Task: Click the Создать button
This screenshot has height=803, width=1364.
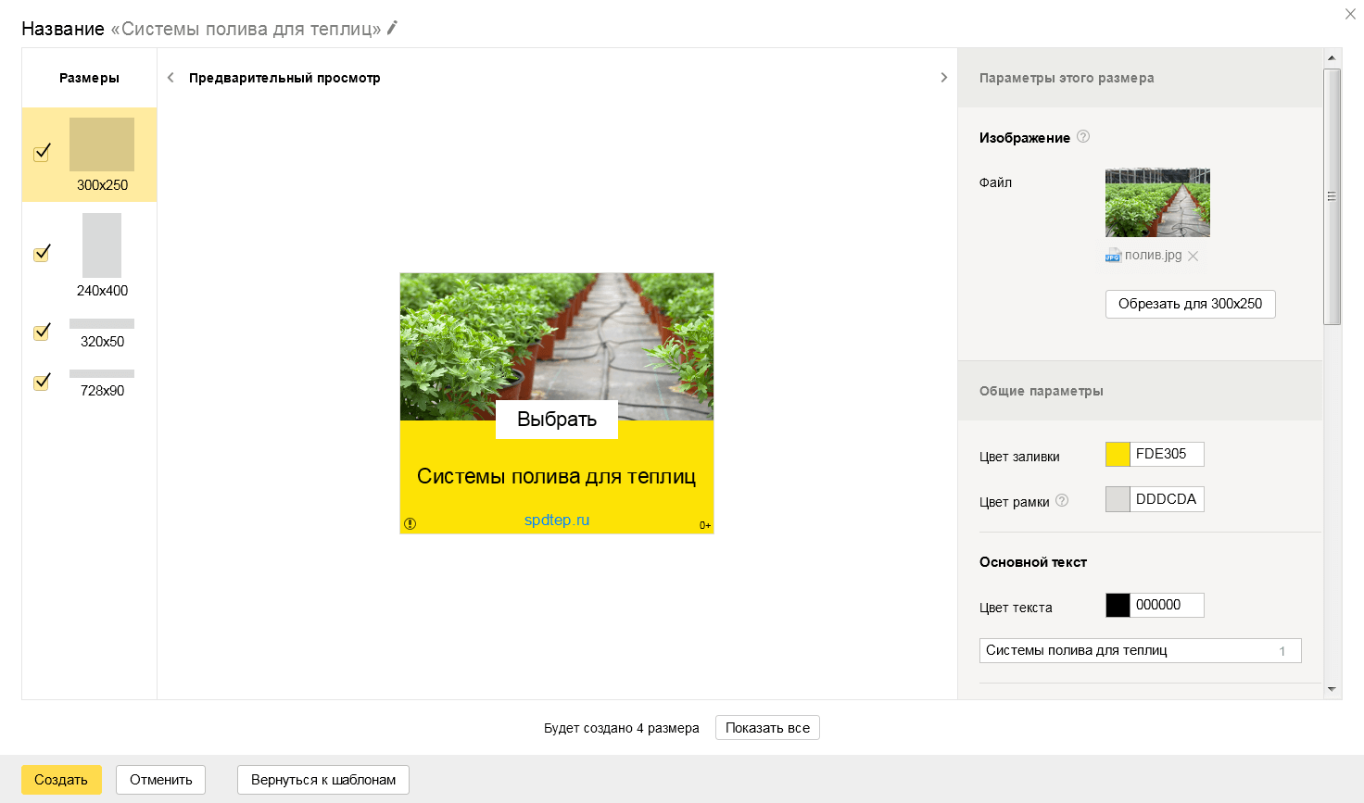Action: [x=61, y=780]
